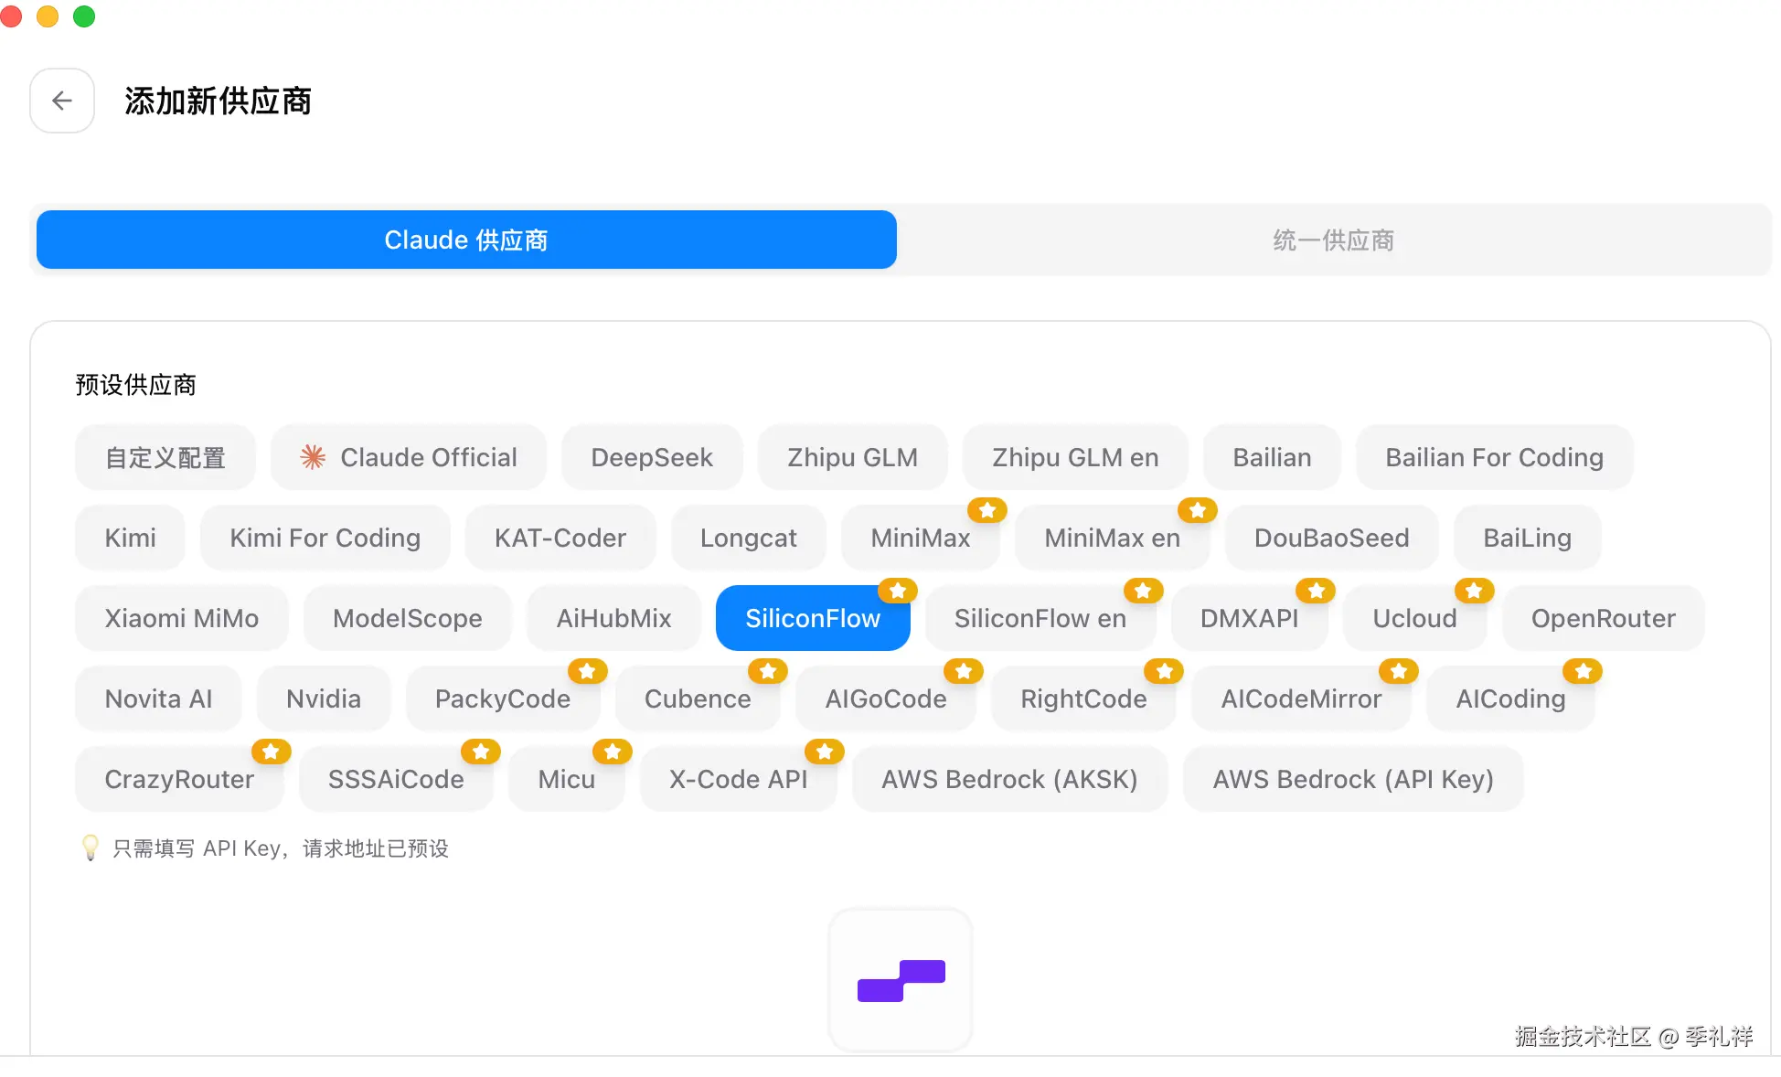Click the back arrow icon

pyautogui.click(x=62, y=101)
